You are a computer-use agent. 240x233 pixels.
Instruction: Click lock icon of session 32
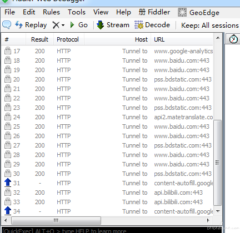coord(8,192)
